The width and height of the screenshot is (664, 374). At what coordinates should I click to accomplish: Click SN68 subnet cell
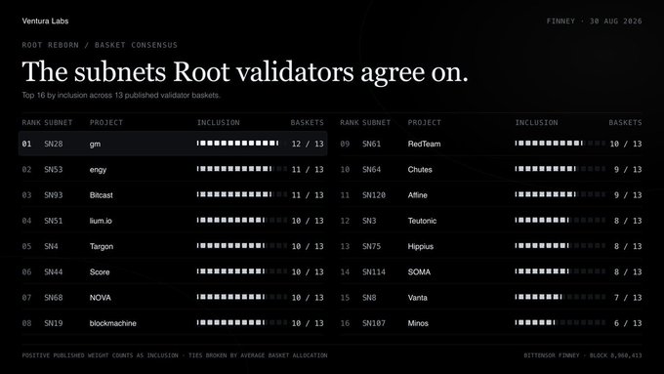54,298
